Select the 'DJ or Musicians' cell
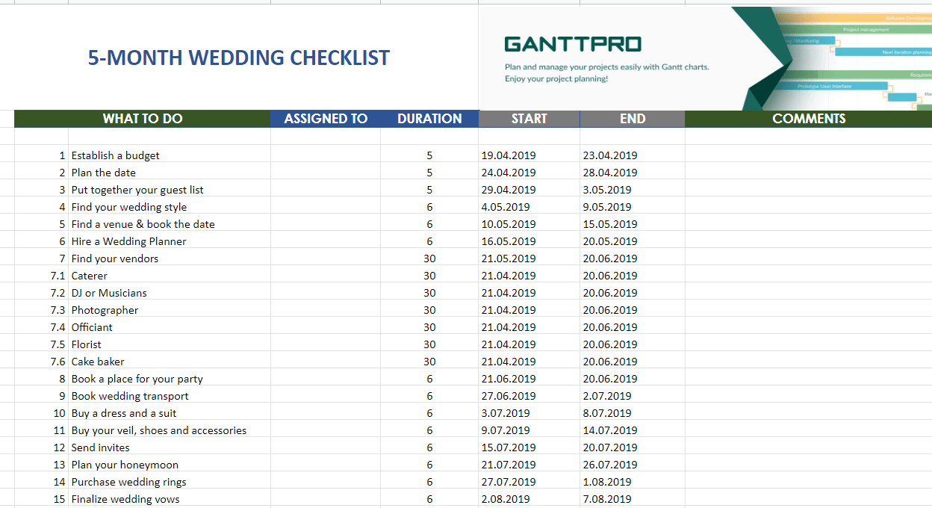The height and width of the screenshot is (508, 932). [x=170, y=293]
